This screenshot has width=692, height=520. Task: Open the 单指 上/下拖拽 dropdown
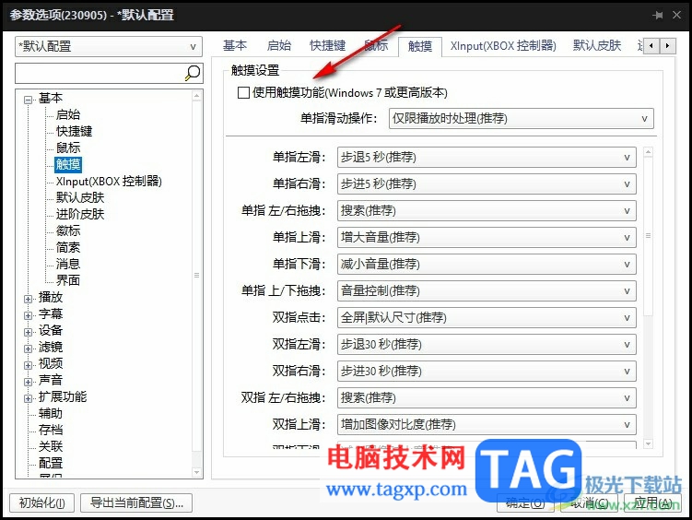487,291
